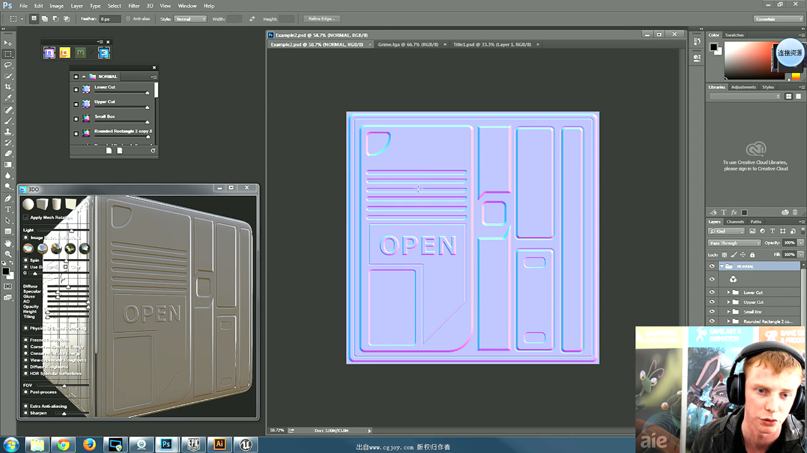Toggle the Extra Anti-aliasing checkbox
The height and width of the screenshot is (453, 807).
pyautogui.click(x=26, y=406)
